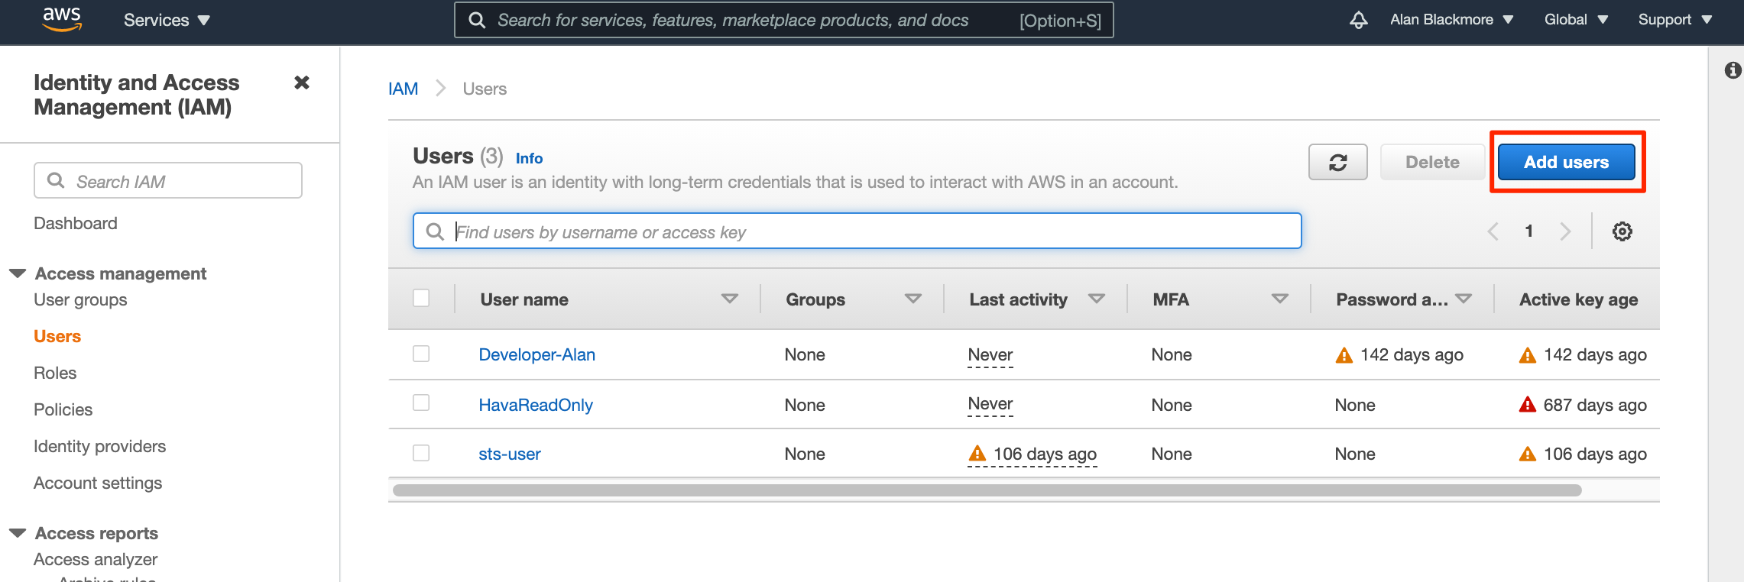
Task: Open Policies in the sidebar
Action: 63,410
